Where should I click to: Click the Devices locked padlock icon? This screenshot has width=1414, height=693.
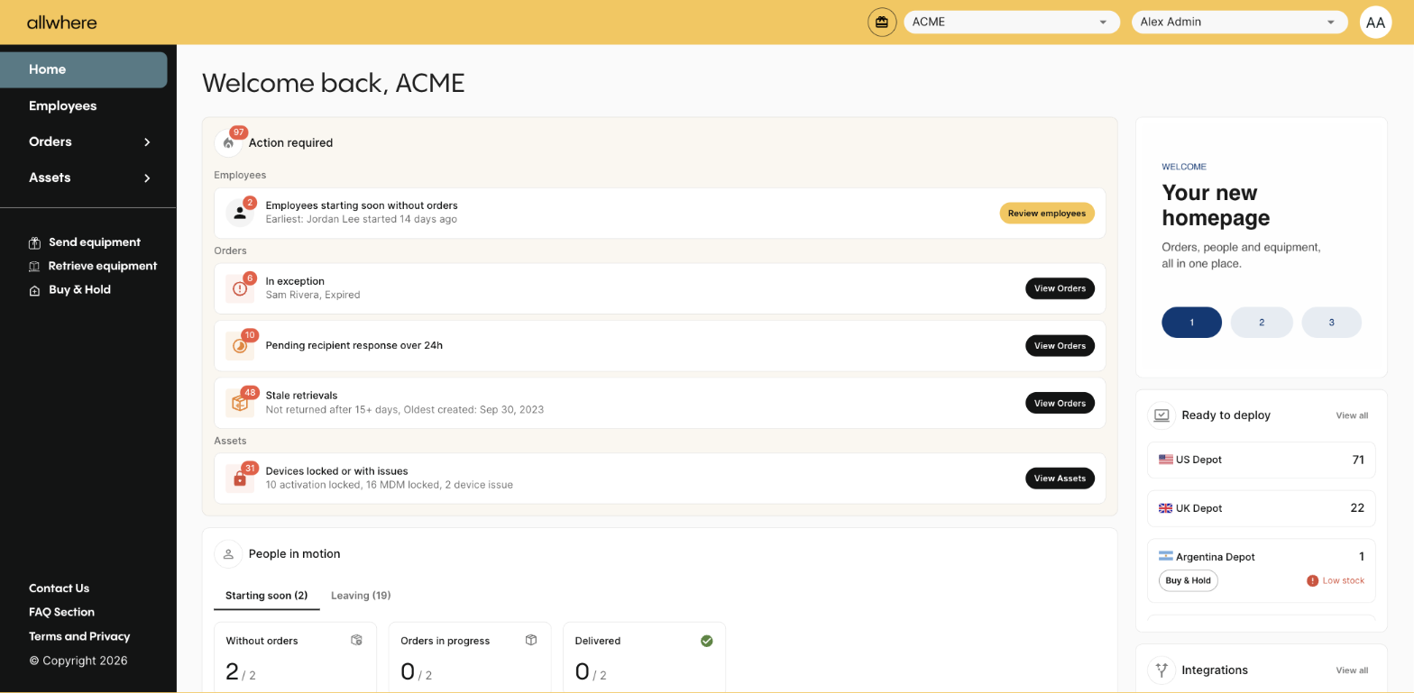pos(239,479)
